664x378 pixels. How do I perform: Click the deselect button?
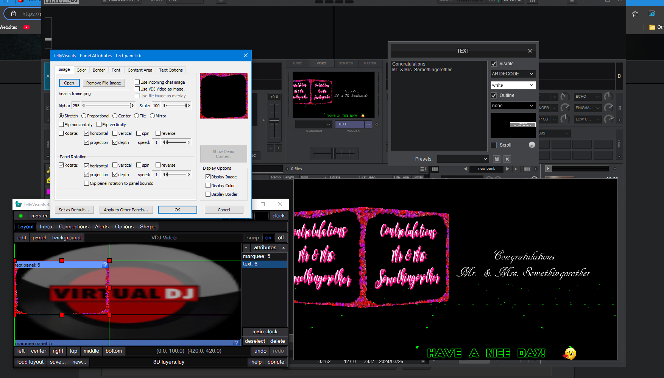pos(255,341)
